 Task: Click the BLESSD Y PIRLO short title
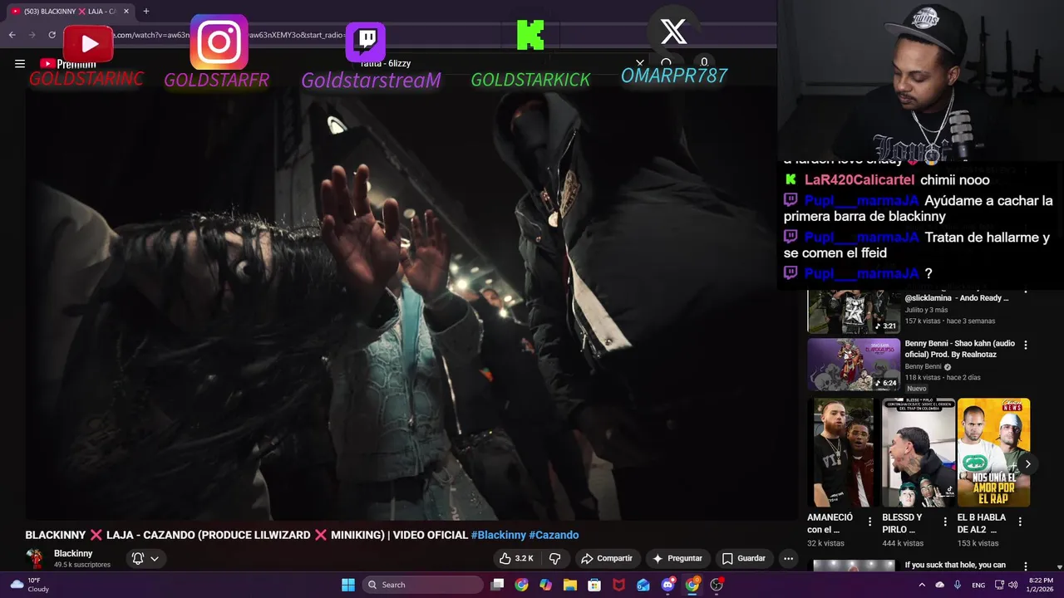pos(903,523)
